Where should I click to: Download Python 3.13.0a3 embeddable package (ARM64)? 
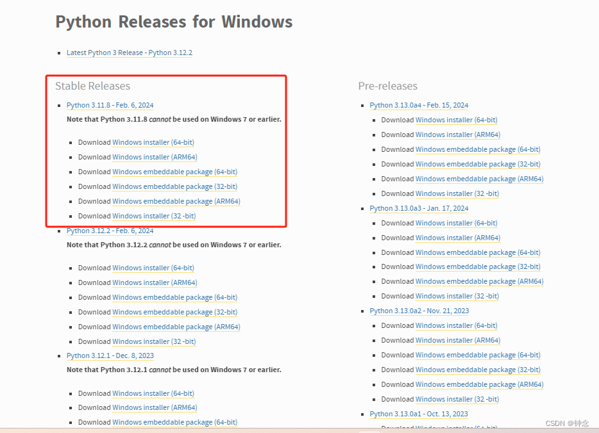[480, 282]
